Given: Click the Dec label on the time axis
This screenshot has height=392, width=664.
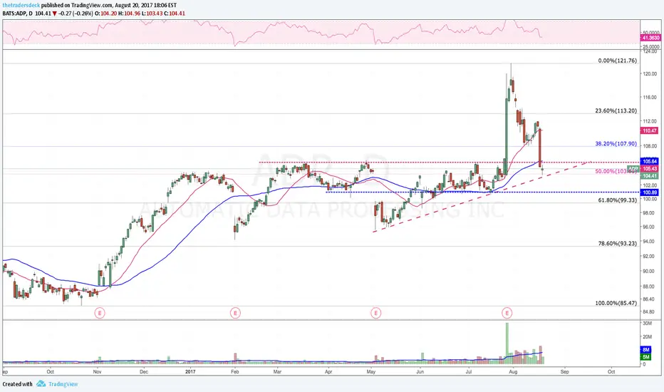Looking at the screenshot, I should 143,371.
